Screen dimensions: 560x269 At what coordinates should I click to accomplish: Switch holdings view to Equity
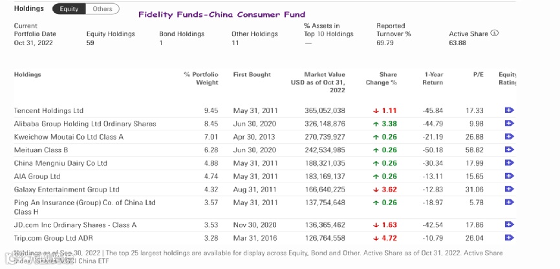(69, 9)
